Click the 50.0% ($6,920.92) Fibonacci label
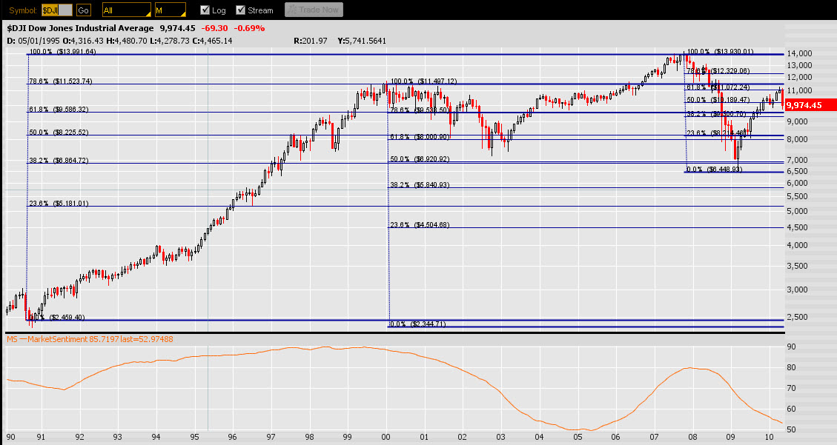 tap(420, 158)
